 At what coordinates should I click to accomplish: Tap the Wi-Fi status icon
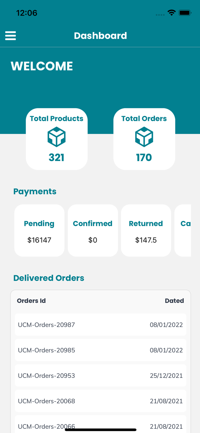pyautogui.click(x=172, y=13)
